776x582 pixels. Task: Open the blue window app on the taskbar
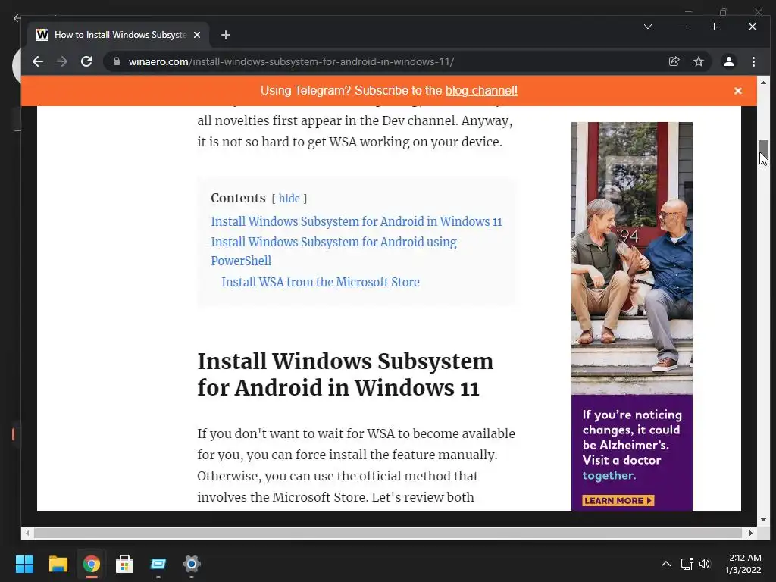(158, 564)
